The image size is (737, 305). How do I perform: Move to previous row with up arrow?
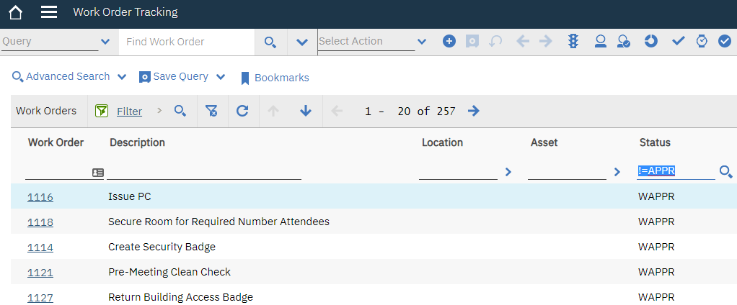pyautogui.click(x=273, y=111)
